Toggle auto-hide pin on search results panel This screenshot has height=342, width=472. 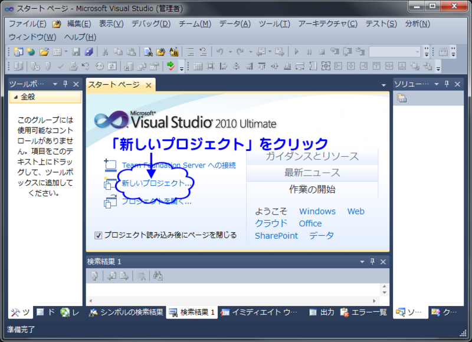372,262
